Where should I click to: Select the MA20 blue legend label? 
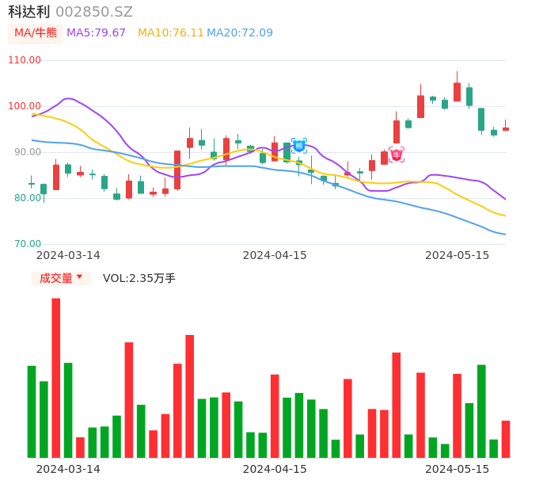click(240, 33)
